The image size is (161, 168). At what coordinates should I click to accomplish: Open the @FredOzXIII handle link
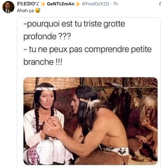tap(95, 4)
